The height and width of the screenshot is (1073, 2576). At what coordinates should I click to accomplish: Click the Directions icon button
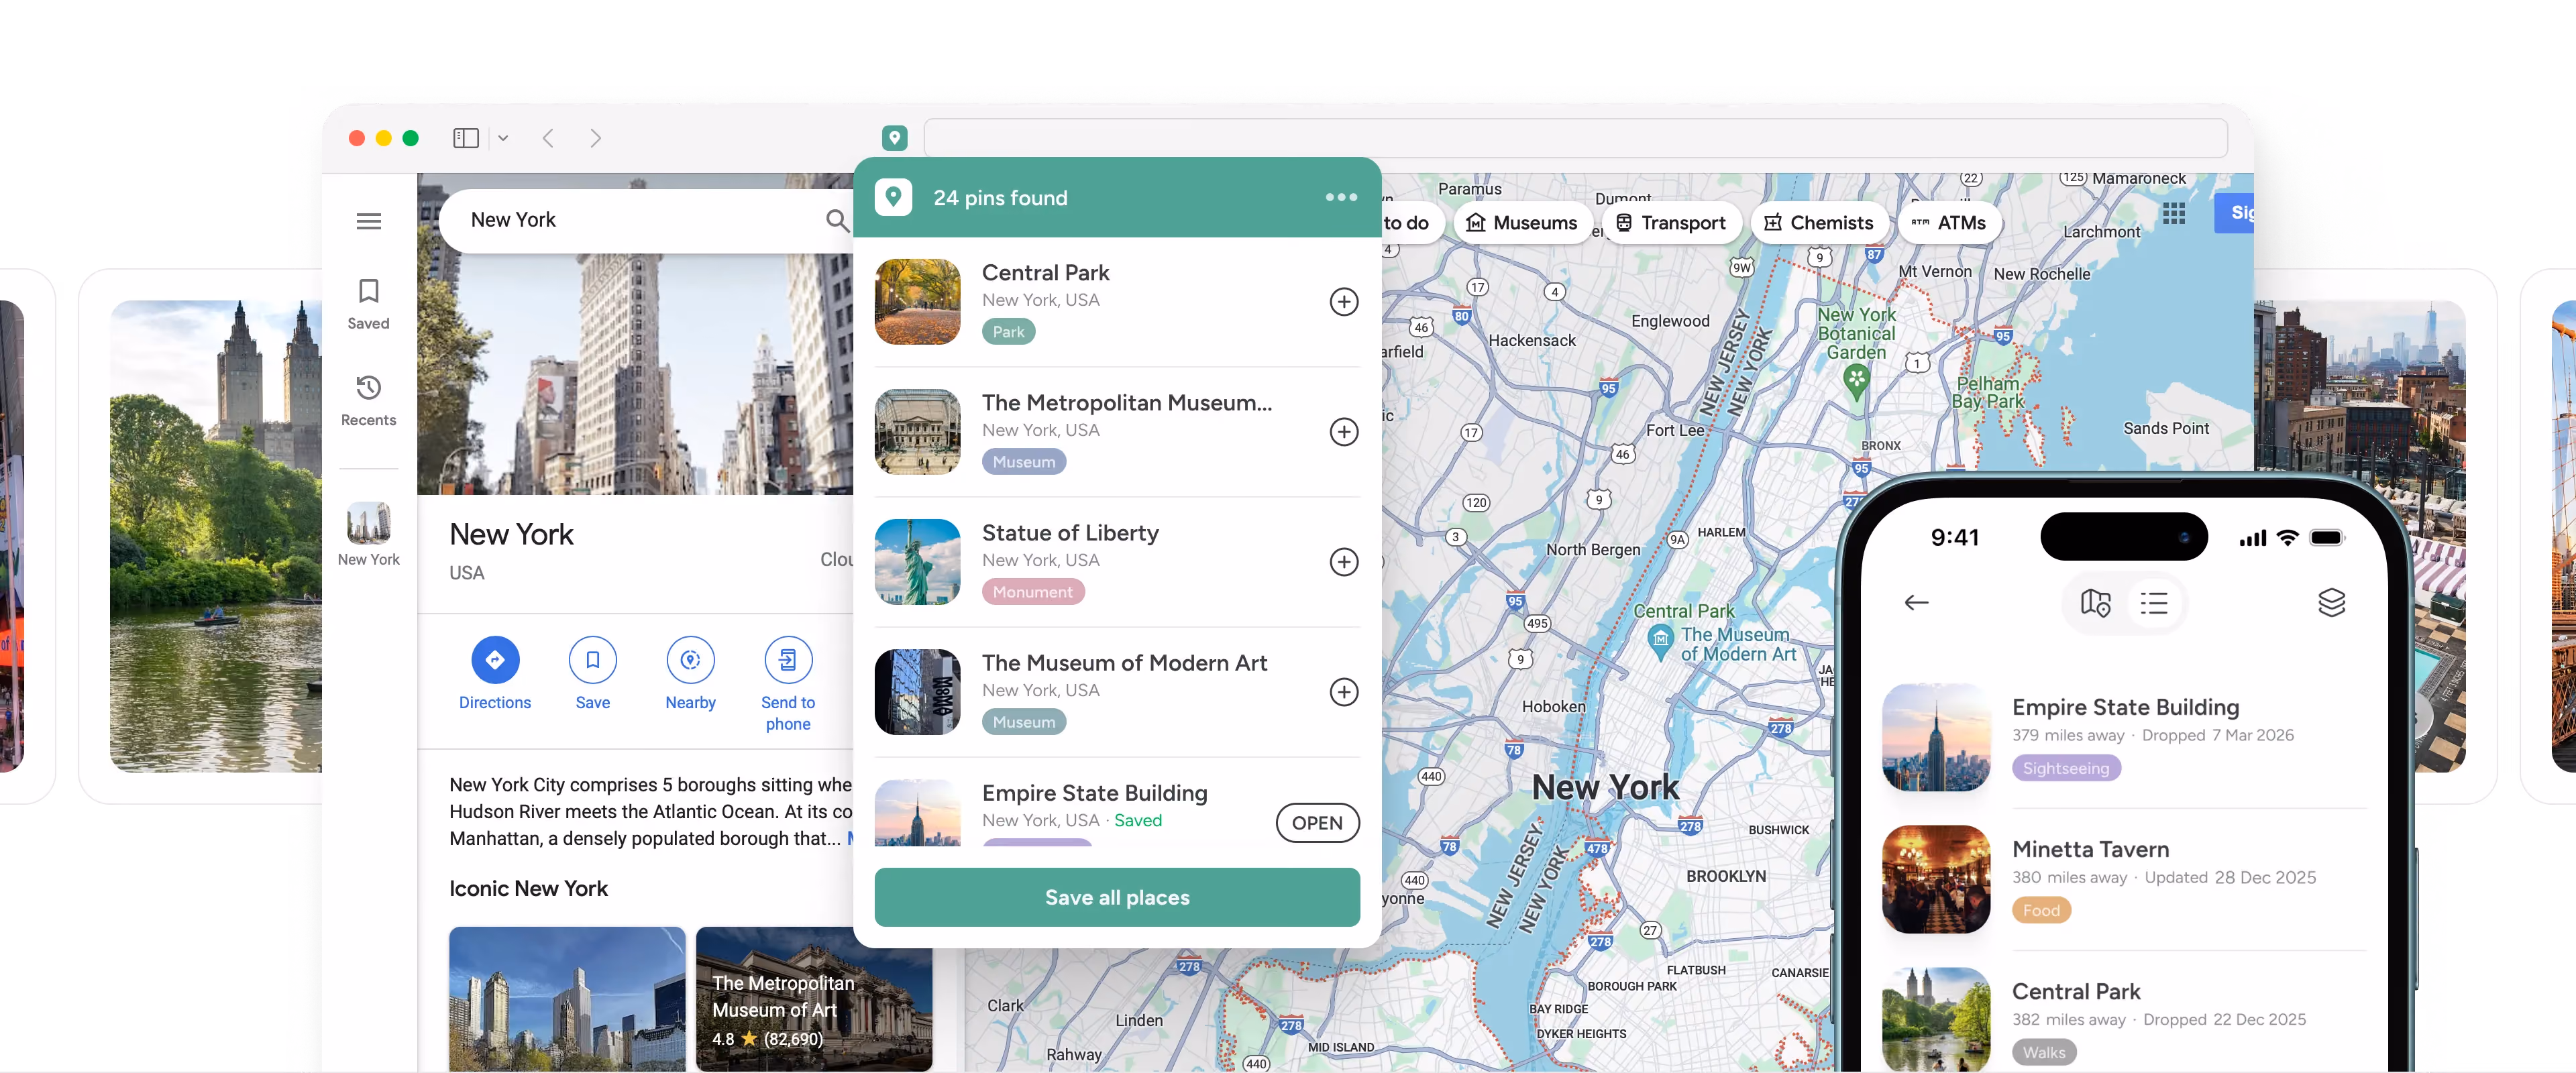point(495,659)
